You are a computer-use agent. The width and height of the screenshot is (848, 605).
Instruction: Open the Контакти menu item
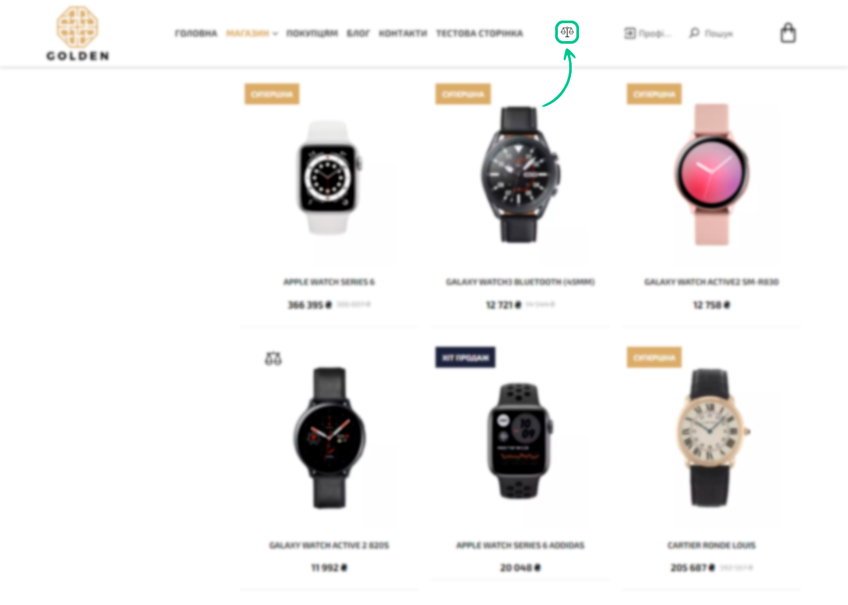pyautogui.click(x=403, y=33)
